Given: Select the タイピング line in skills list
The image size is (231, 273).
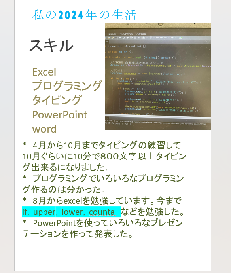Looking at the screenshot, I should 57,100.
